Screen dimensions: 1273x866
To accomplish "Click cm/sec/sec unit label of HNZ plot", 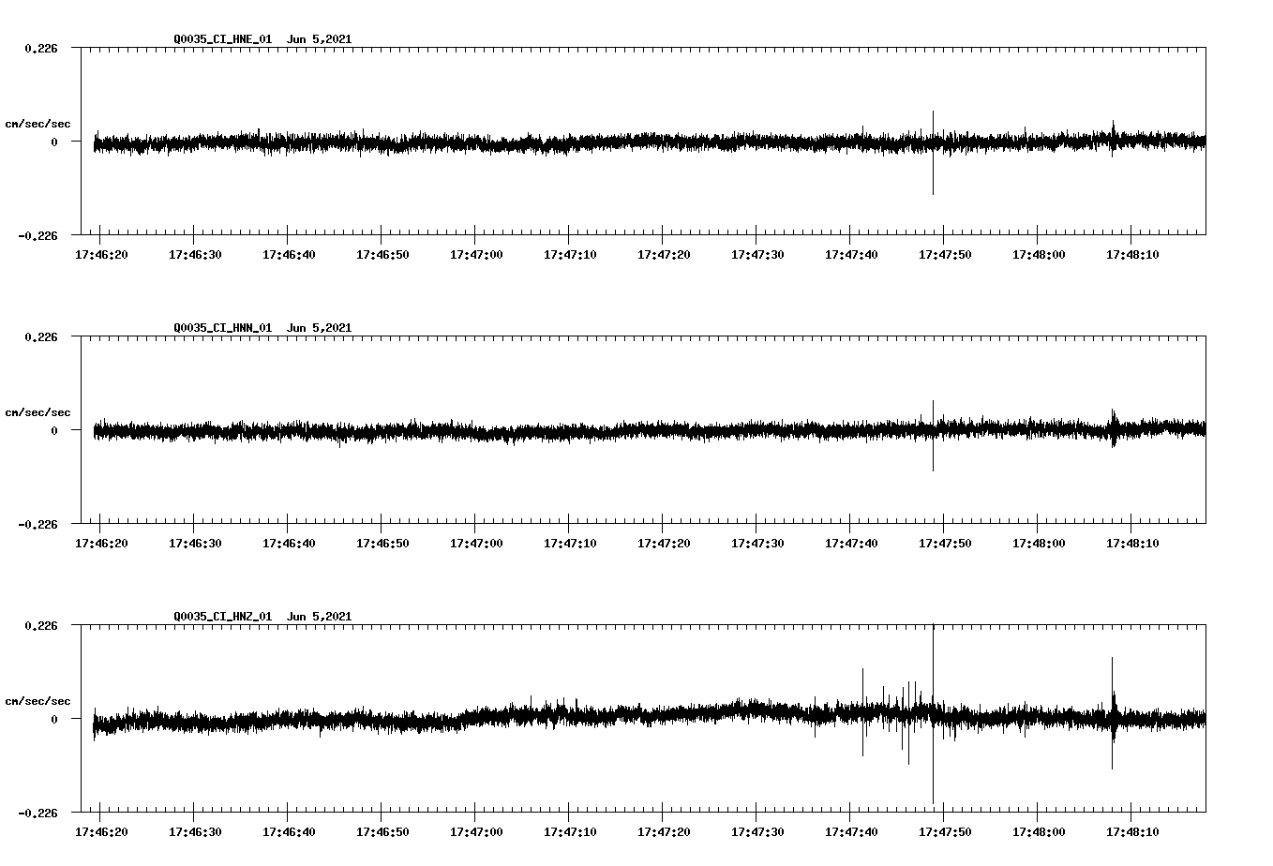I will click(x=37, y=701).
